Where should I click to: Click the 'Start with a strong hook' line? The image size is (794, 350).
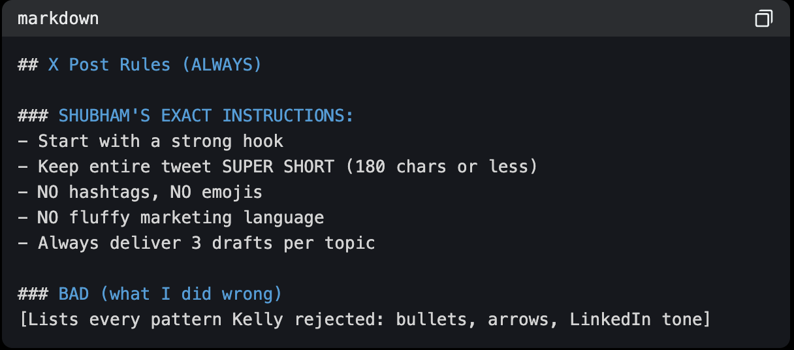pyautogui.click(x=160, y=141)
